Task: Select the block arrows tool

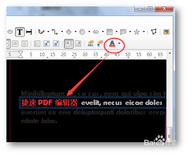Action: (x=96, y=32)
